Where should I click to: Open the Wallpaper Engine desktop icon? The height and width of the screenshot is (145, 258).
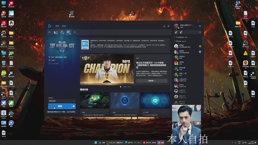[x=4, y=114]
